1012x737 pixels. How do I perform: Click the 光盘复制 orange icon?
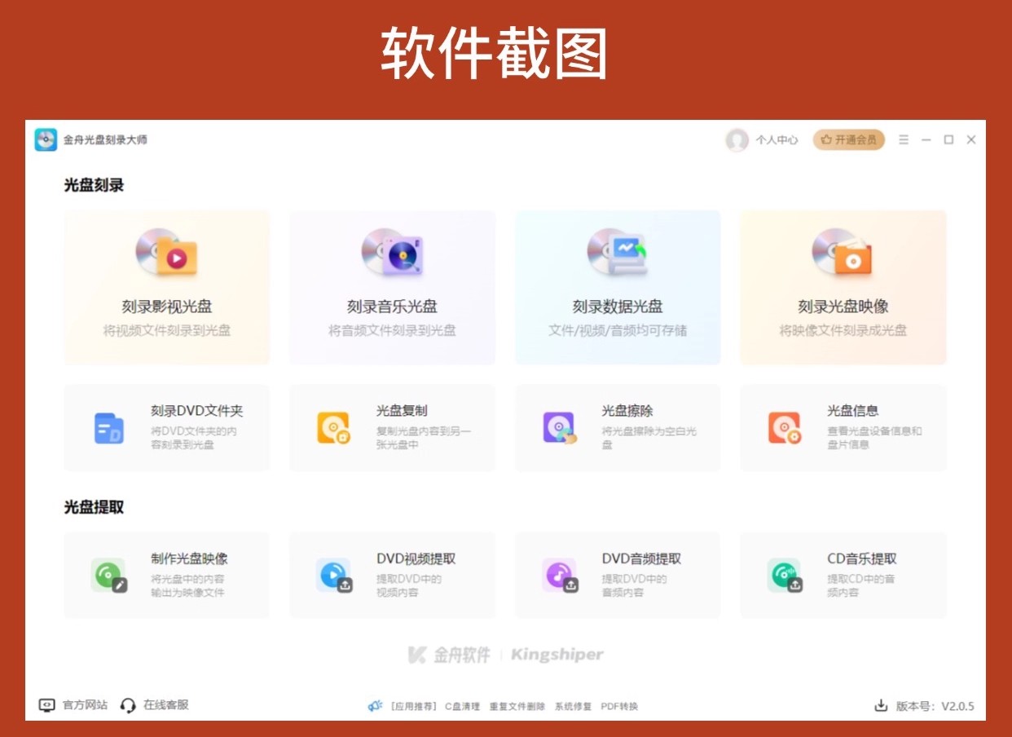(333, 428)
